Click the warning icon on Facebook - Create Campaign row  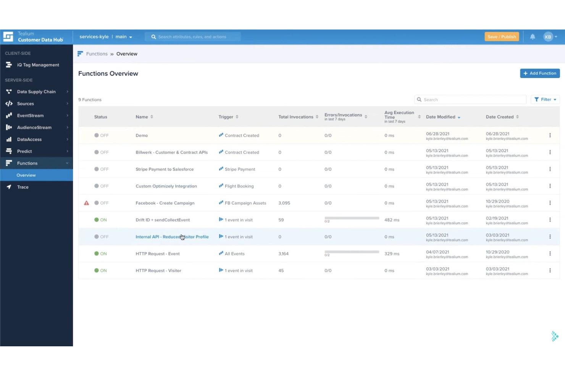[x=86, y=203]
